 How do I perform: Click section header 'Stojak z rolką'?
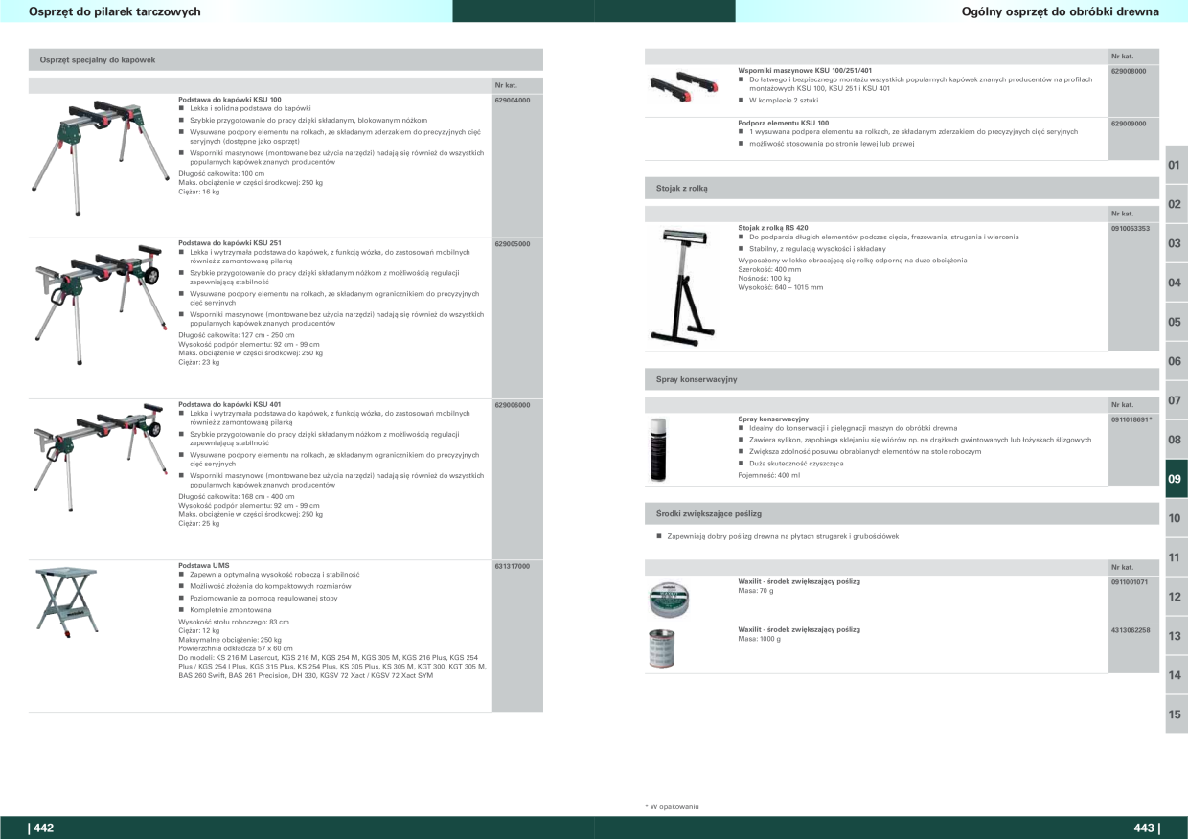point(902,189)
